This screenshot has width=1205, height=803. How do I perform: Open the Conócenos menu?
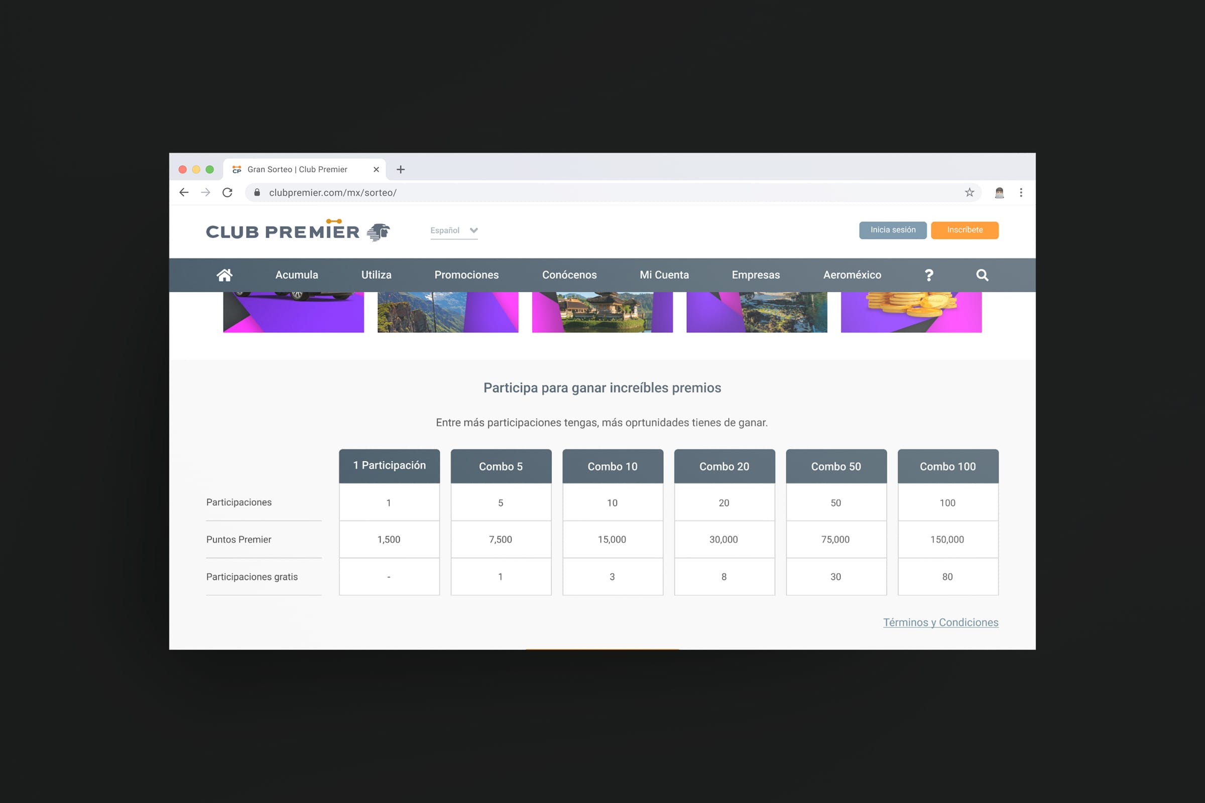[569, 275]
